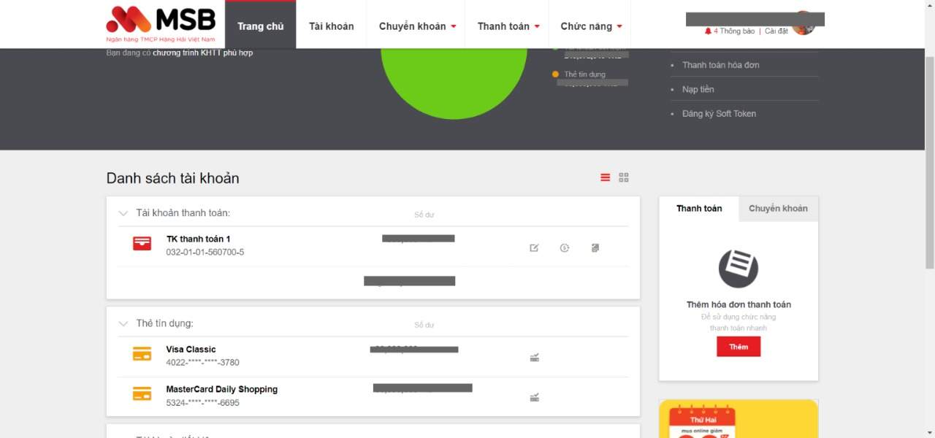
Task: Open the Chức năng dropdown menu
Action: click(591, 26)
